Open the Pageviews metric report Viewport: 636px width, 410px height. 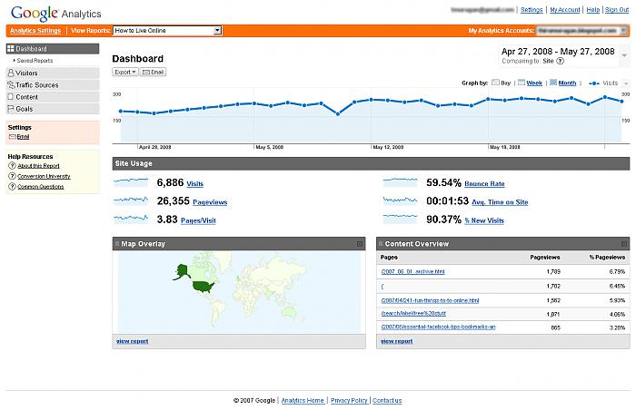210,202
